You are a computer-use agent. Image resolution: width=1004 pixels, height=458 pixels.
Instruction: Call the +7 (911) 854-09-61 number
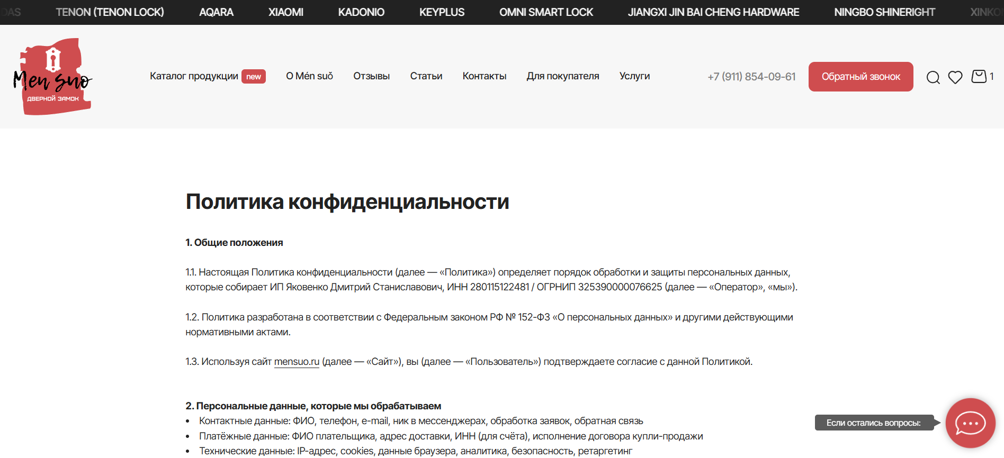tap(751, 77)
